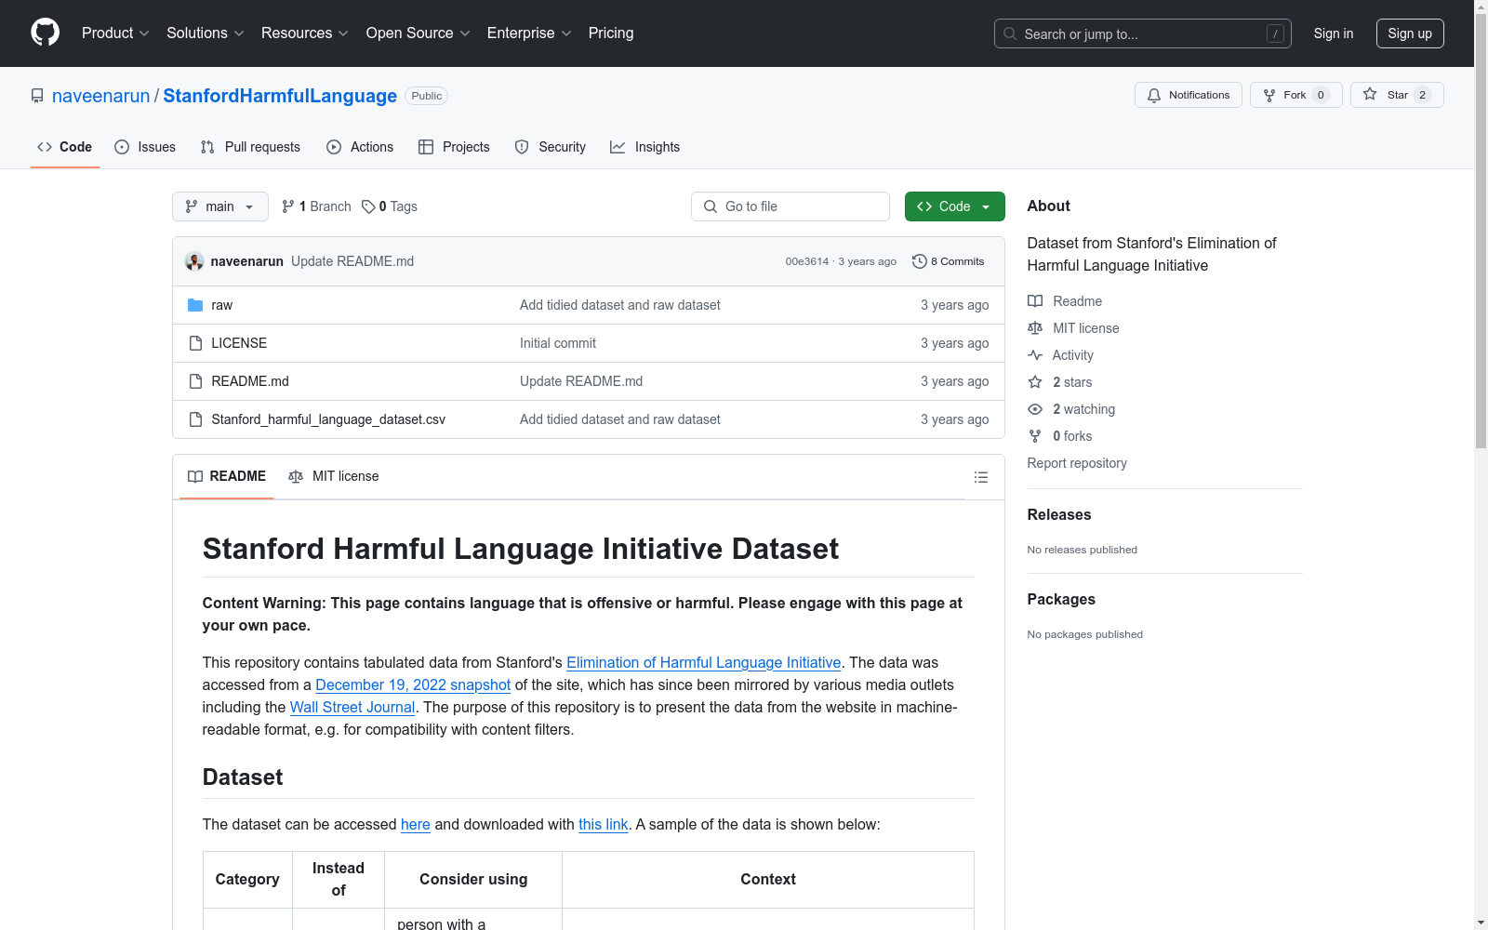Switch to the Issues tab
This screenshot has width=1488, height=930.
(x=145, y=147)
